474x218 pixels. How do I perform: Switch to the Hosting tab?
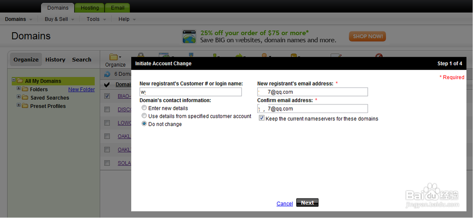pos(90,8)
